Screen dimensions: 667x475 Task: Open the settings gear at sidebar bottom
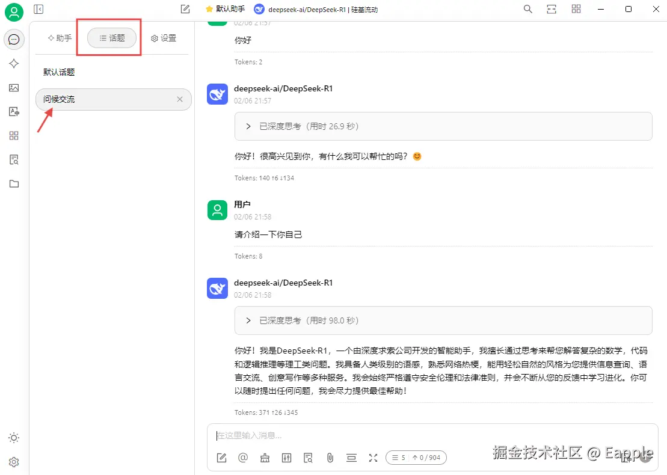coord(14,462)
